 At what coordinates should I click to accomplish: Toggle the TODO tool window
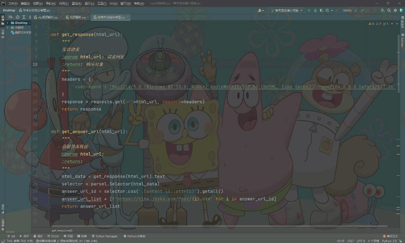coord(53,236)
